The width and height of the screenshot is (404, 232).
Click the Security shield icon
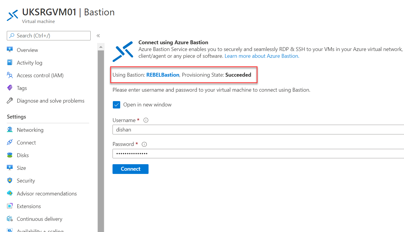click(x=10, y=180)
